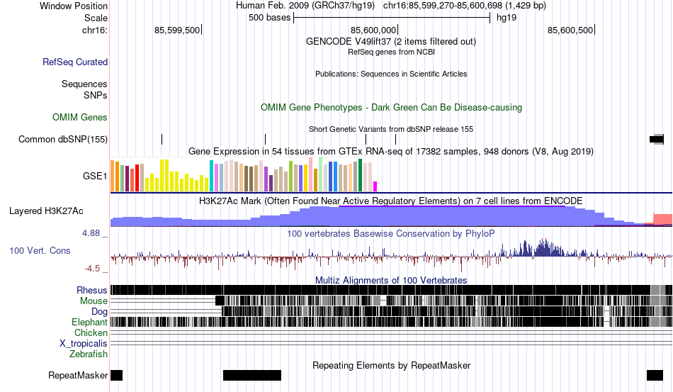Viewport: 673px width, 392px height.
Task: Click the first dbSNP variant tick mark
Action: [x=162, y=139]
